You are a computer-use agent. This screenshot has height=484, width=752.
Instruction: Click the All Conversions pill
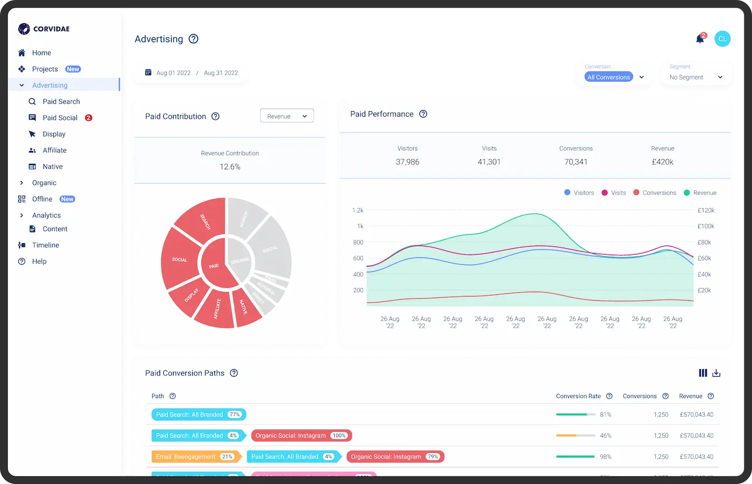click(609, 77)
